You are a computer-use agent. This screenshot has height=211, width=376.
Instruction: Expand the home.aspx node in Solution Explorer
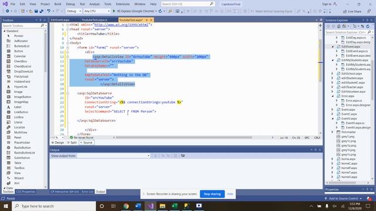click(x=333, y=159)
